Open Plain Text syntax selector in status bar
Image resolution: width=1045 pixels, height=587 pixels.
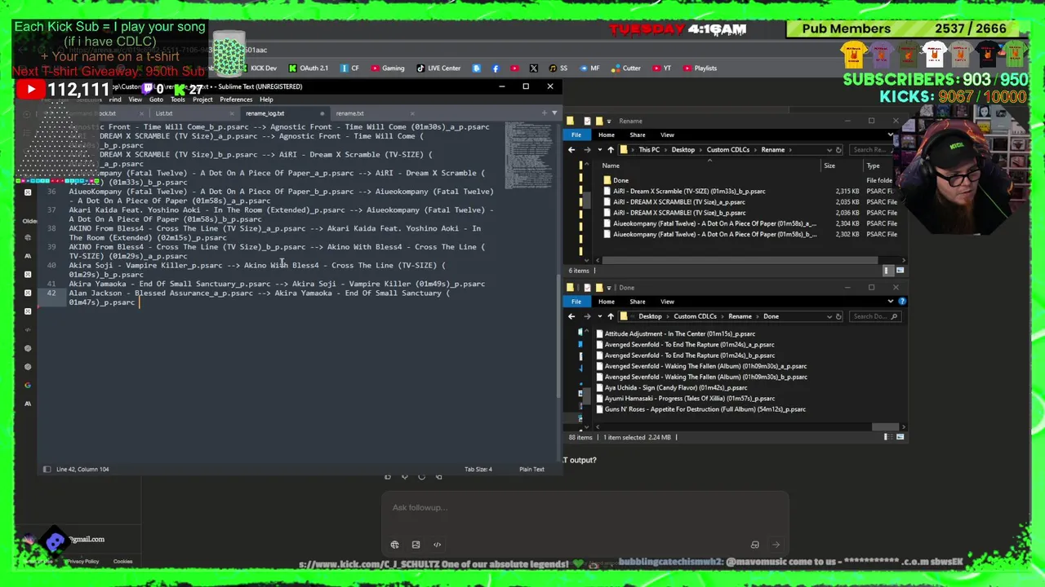(x=531, y=470)
